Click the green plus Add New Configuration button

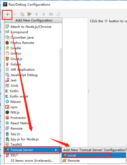click(x=8, y=14)
